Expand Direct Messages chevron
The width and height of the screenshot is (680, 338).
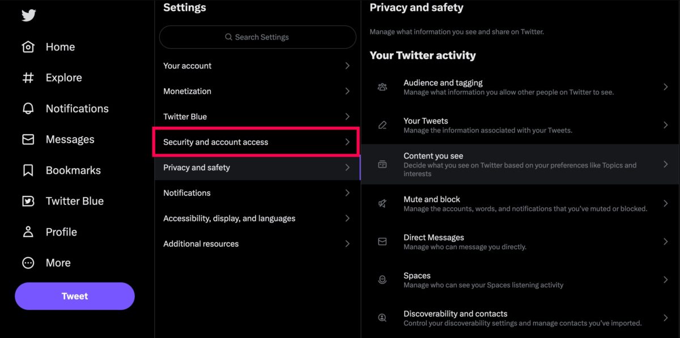click(x=666, y=242)
